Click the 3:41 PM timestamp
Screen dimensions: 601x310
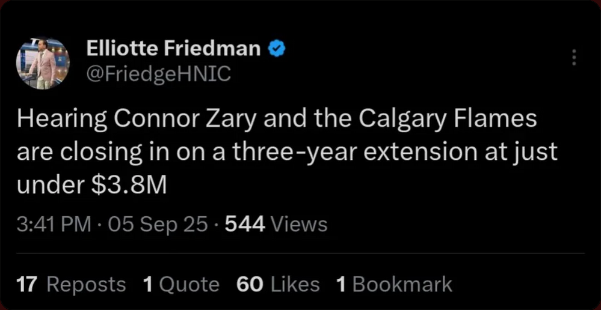[54, 224]
